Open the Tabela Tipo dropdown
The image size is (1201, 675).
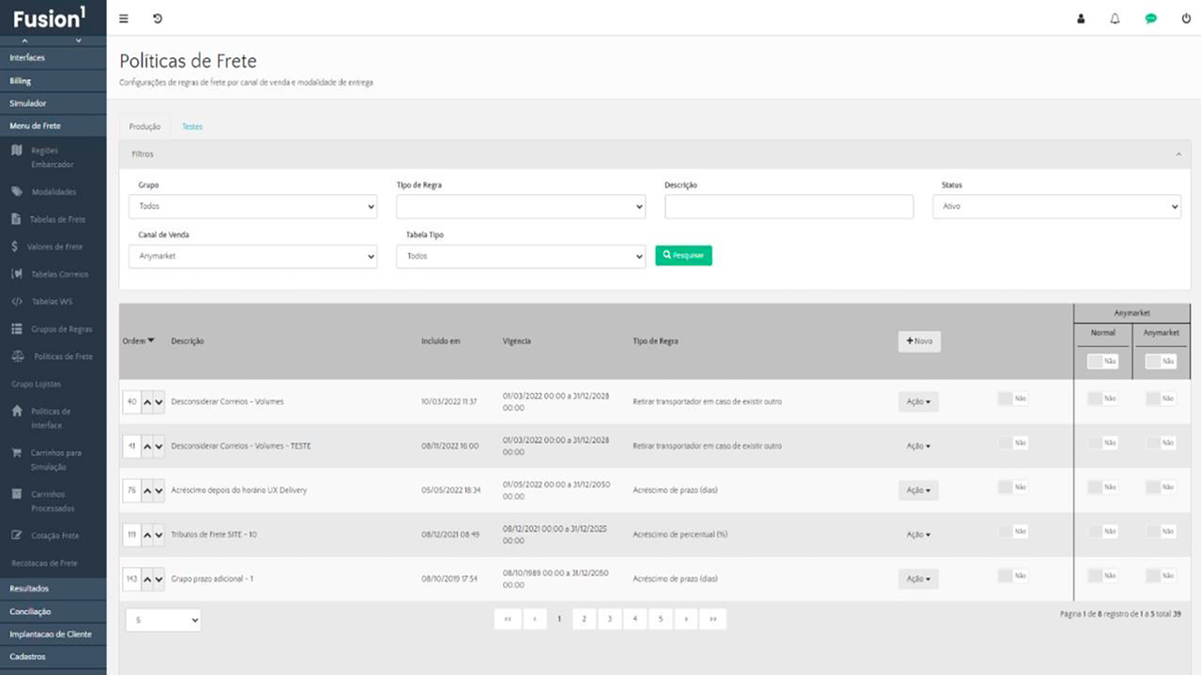[521, 256]
